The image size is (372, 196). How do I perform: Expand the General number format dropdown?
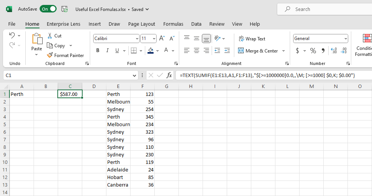(x=346, y=39)
